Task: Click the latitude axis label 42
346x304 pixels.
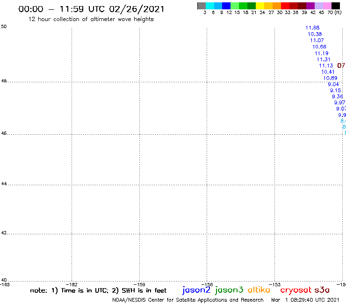Action: click(x=4, y=233)
